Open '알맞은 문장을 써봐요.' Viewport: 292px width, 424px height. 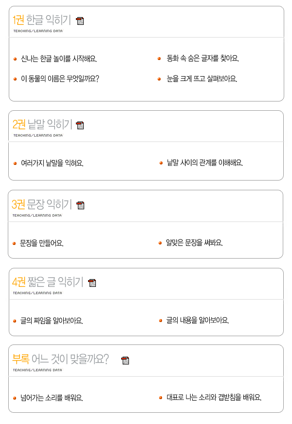194,242
